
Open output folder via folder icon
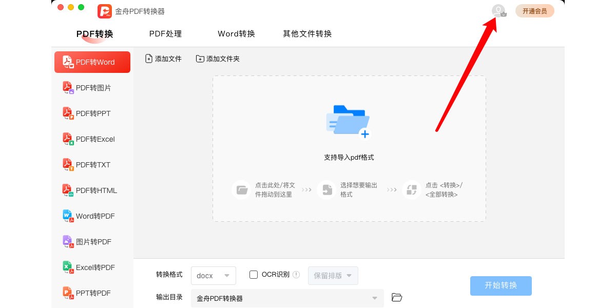click(x=396, y=297)
